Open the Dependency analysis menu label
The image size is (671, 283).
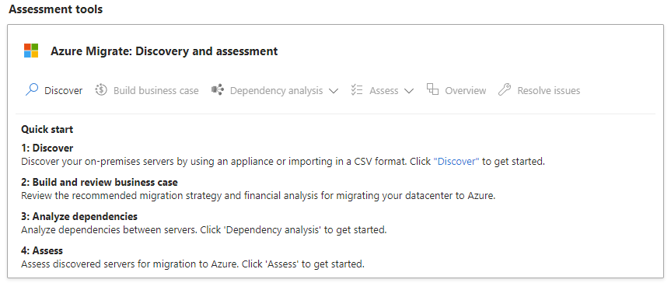coord(277,91)
